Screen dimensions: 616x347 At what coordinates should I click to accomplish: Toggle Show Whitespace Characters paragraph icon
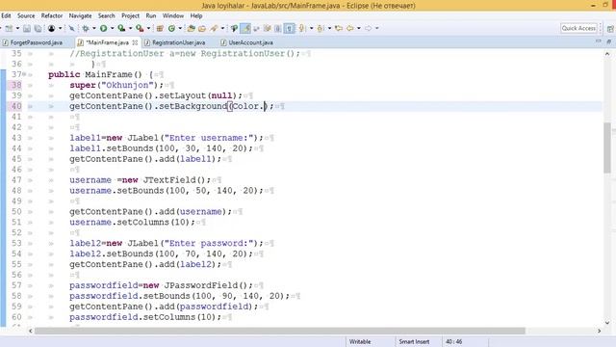point(289,28)
